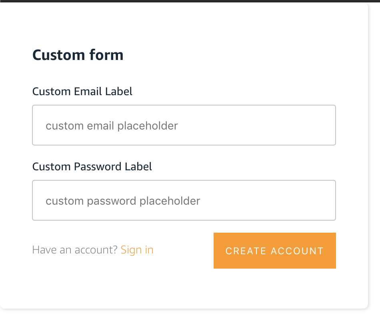Click the "Custom Password Label" text

coord(92,166)
